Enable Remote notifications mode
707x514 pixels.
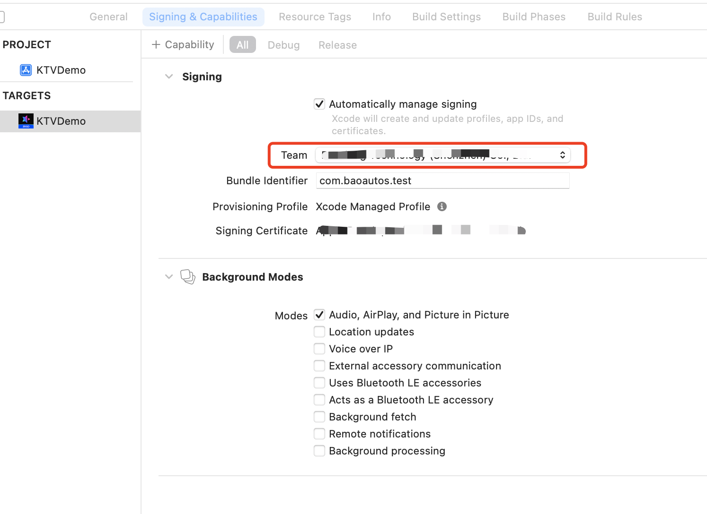(319, 434)
